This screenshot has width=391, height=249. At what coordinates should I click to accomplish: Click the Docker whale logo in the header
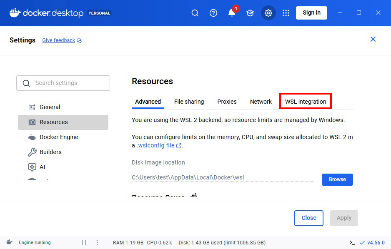click(x=14, y=13)
